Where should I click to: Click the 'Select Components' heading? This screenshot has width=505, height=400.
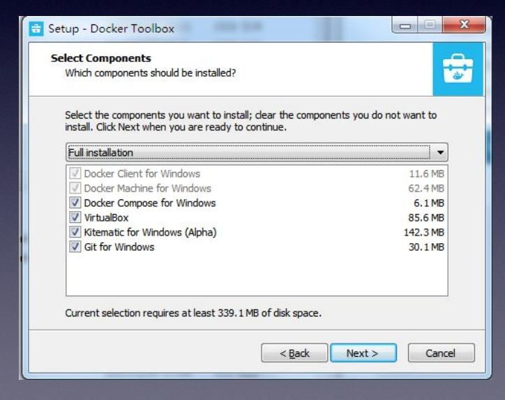[101, 59]
